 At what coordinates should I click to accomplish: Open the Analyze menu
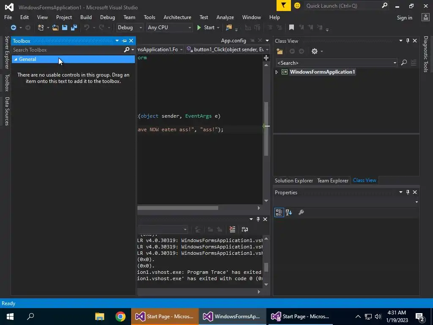(x=225, y=17)
